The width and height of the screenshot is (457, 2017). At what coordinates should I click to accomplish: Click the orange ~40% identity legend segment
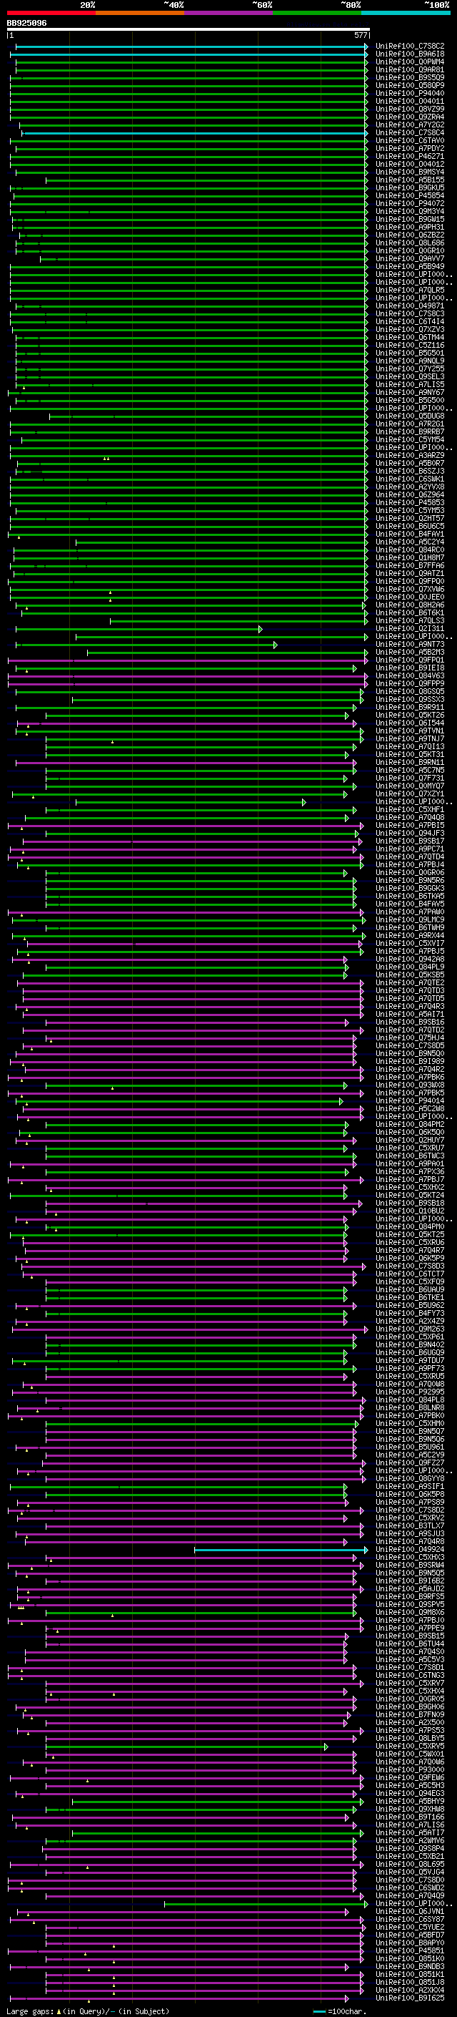click(140, 13)
